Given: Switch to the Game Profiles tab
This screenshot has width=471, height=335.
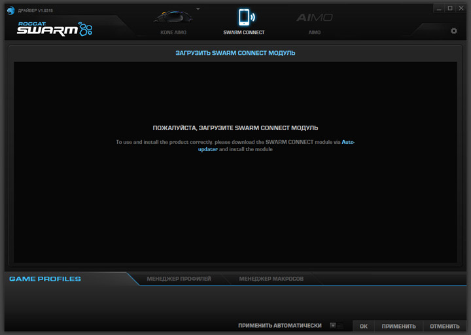Looking at the screenshot, I should (x=45, y=279).
